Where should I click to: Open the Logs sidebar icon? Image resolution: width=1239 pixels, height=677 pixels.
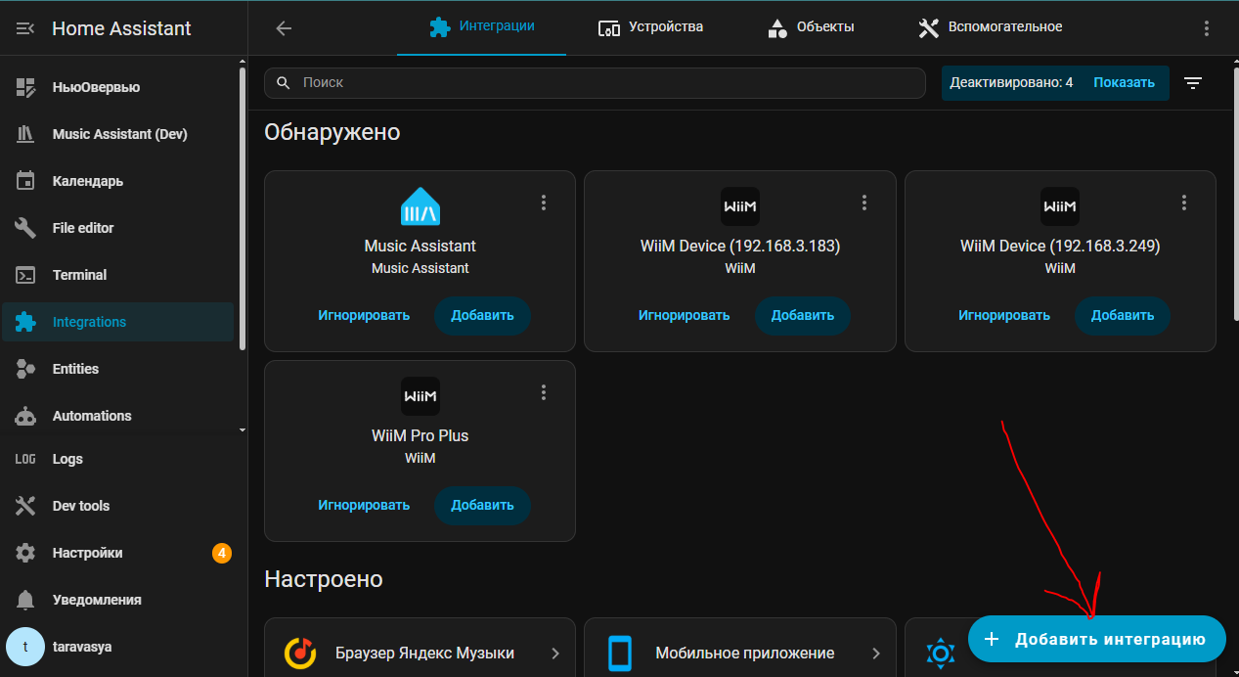(x=25, y=459)
